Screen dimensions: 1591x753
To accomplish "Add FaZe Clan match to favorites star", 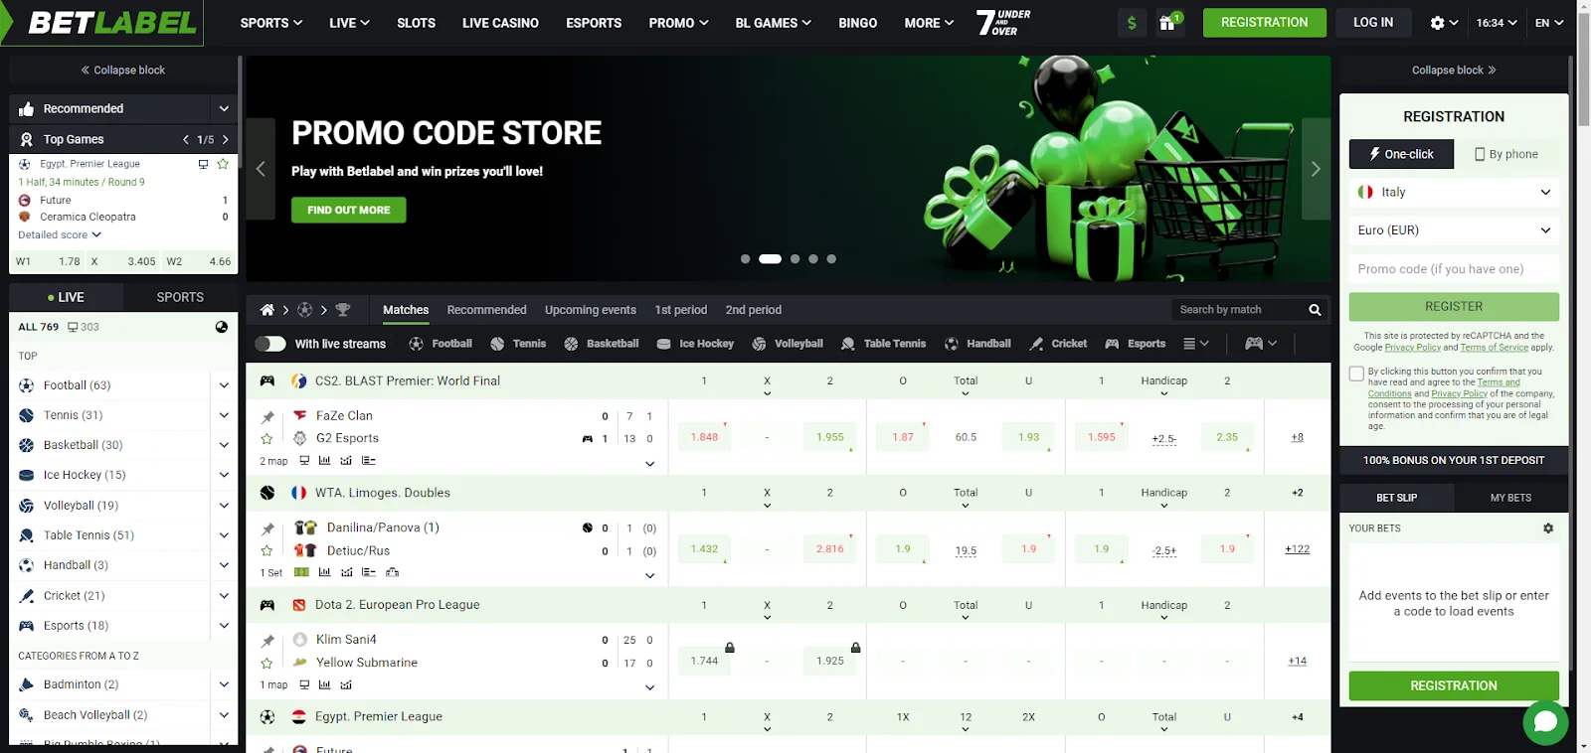I will (266, 439).
